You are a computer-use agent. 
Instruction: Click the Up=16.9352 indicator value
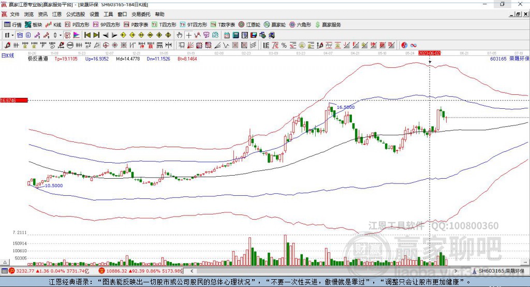[x=97, y=59]
